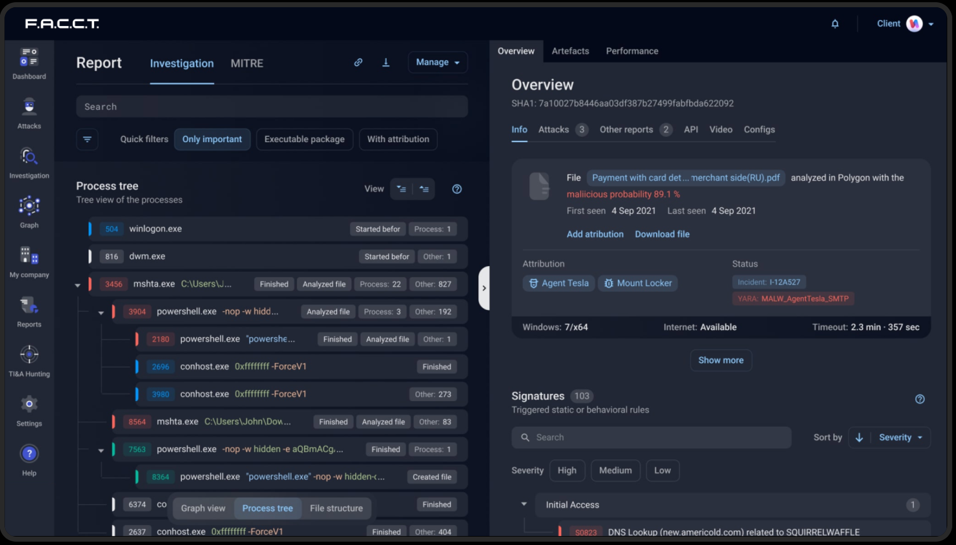The image size is (956, 545).
Task: Click the Process tree help icon
Action: (x=457, y=189)
